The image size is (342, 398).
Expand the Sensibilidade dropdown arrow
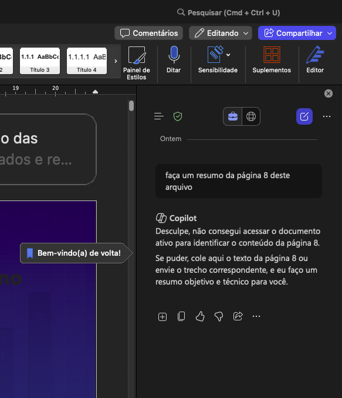[x=228, y=55]
